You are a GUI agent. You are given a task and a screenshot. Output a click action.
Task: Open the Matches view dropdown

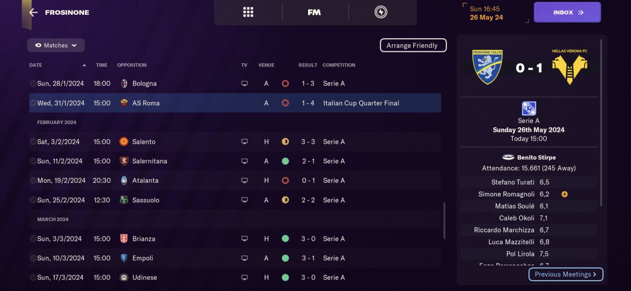pyautogui.click(x=56, y=45)
